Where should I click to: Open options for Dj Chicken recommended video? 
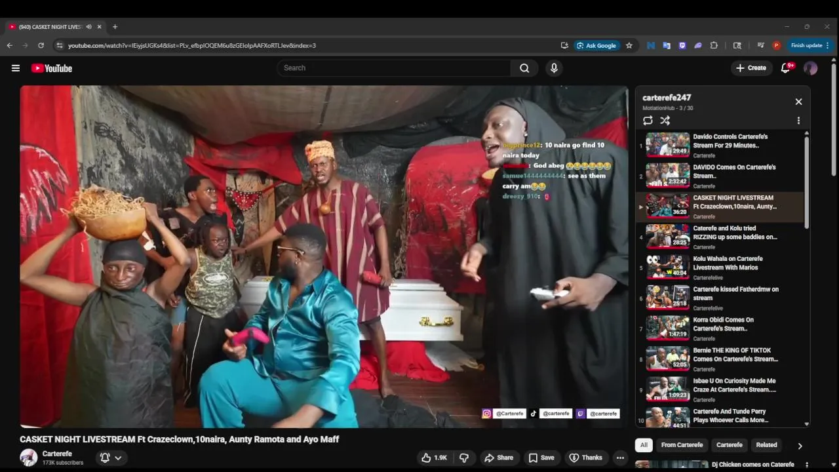[x=807, y=465]
